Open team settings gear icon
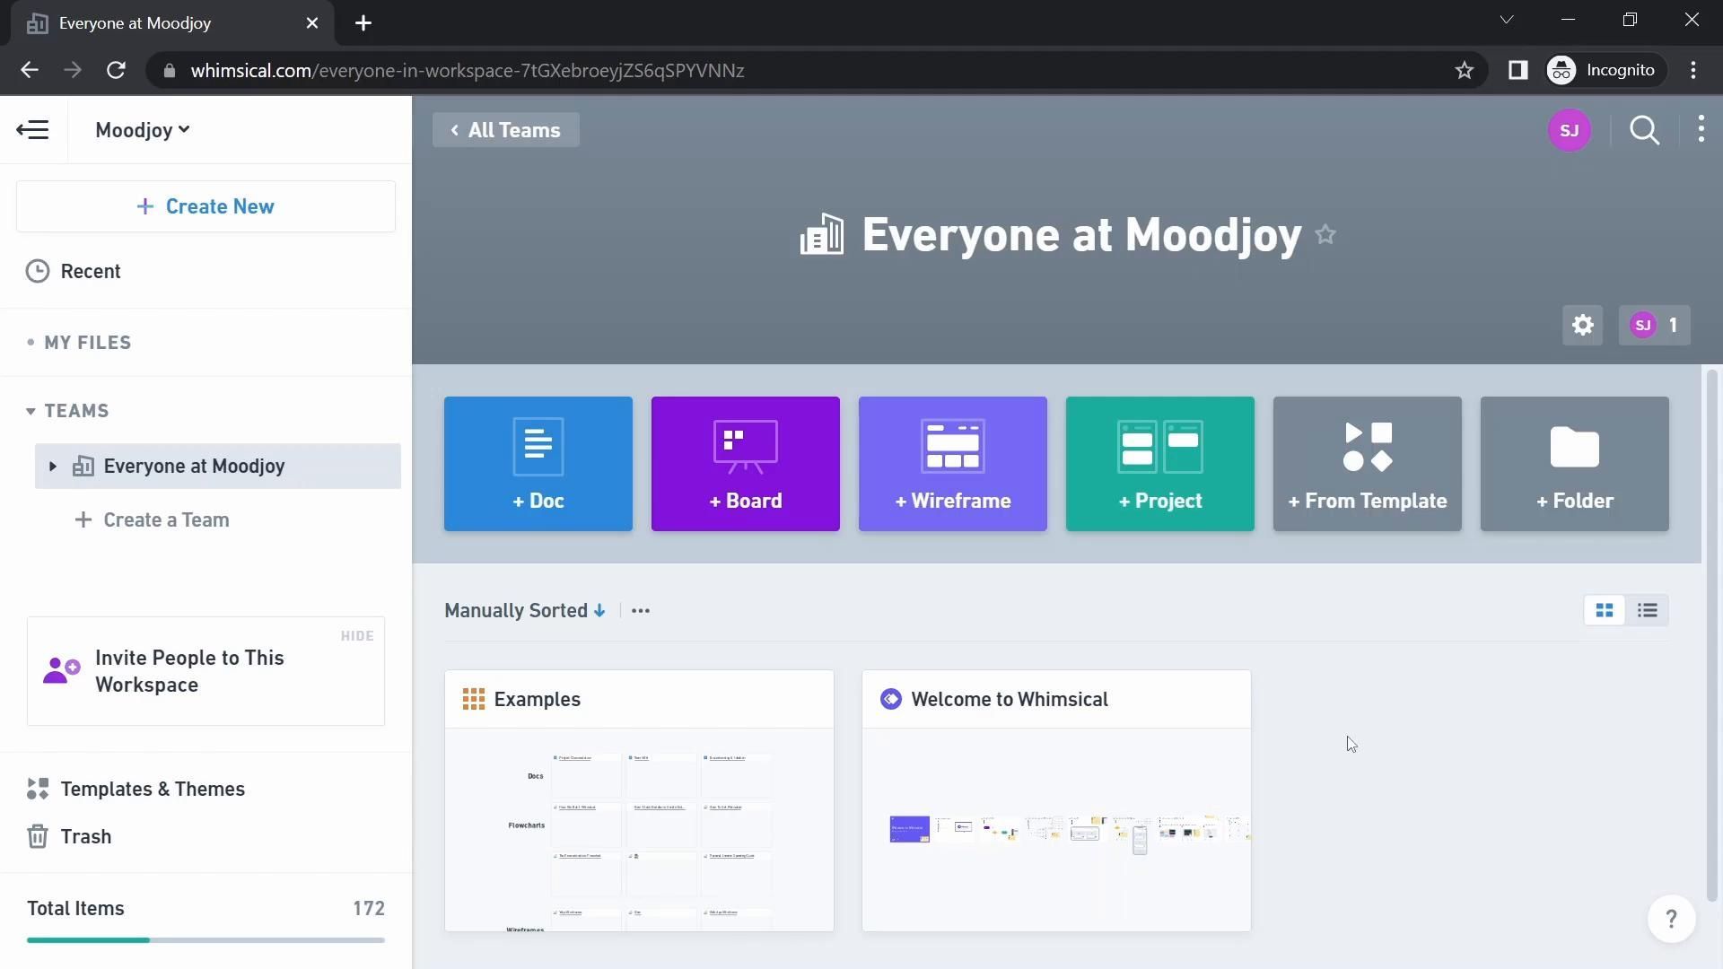Image resolution: width=1723 pixels, height=969 pixels. click(1582, 325)
